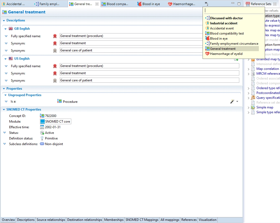Click the Query specification refset icon
The height and width of the screenshot is (223, 280).
click(253, 98)
